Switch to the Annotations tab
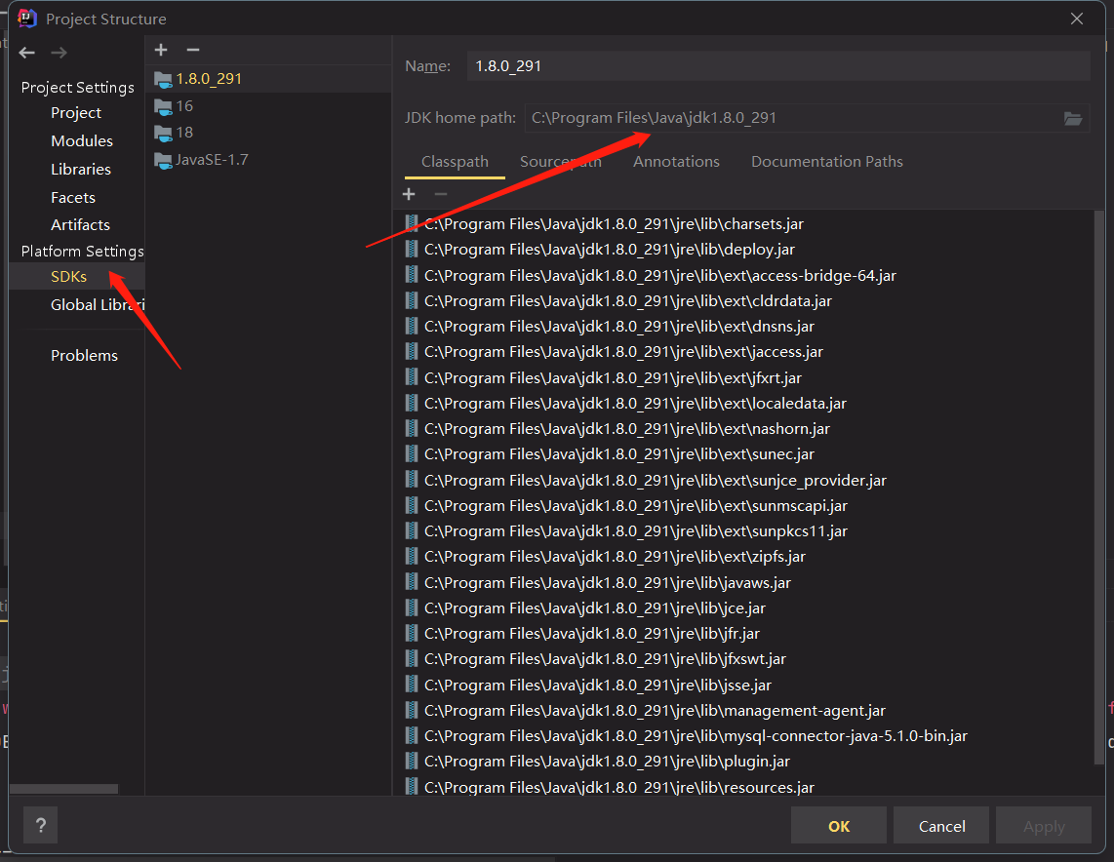Viewport: 1114px width, 862px height. [x=676, y=162]
